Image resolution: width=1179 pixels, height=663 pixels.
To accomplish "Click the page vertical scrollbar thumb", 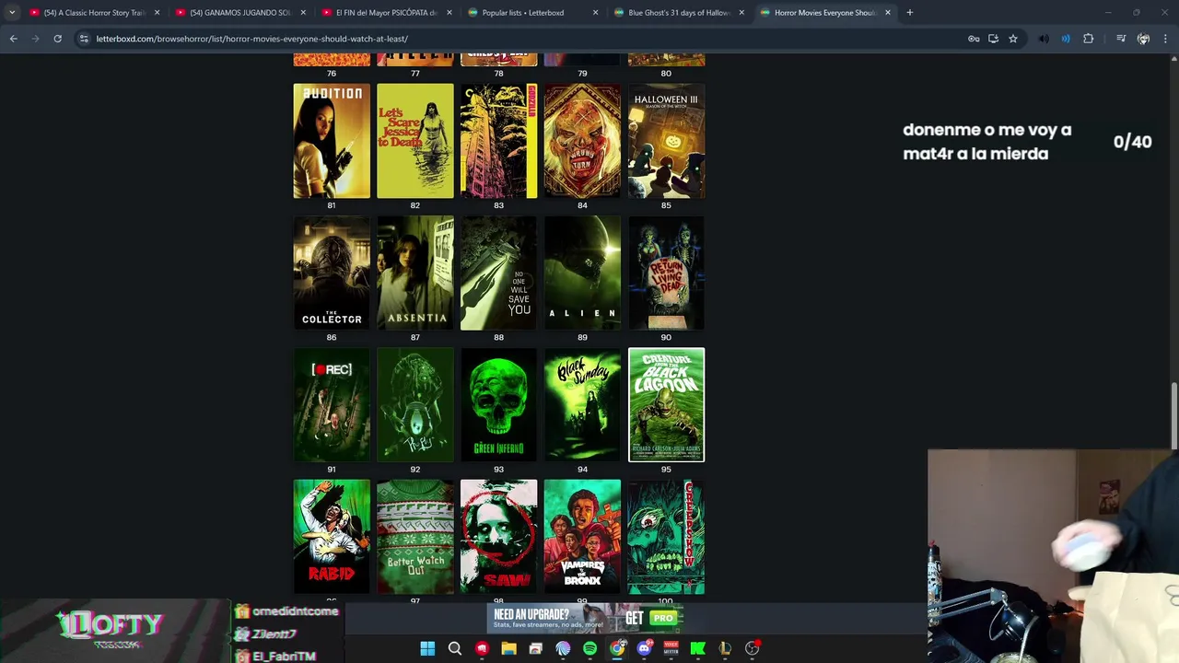I will [1173, 418].
